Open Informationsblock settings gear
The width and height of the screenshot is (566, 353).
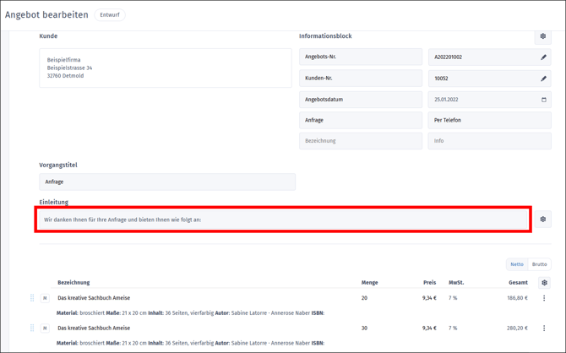[x=542, y=36]
